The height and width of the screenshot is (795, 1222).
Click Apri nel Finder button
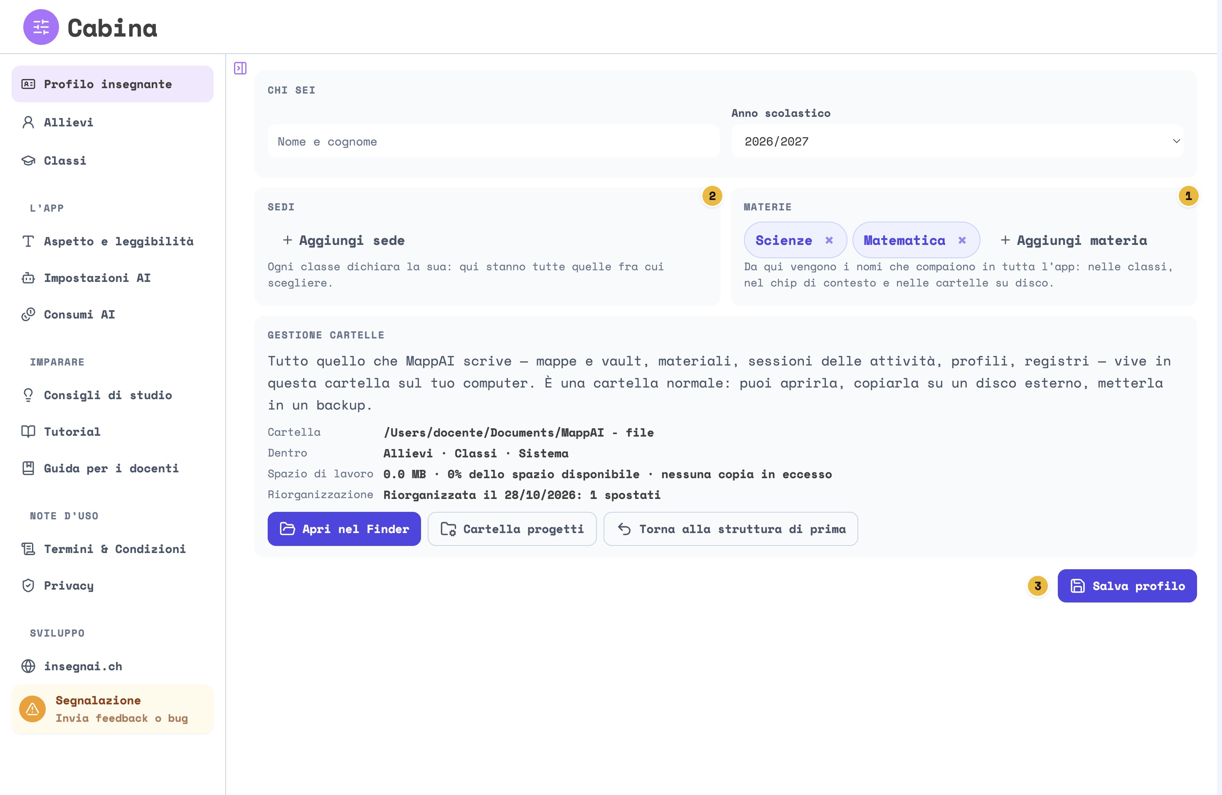[x=344, y=529]
